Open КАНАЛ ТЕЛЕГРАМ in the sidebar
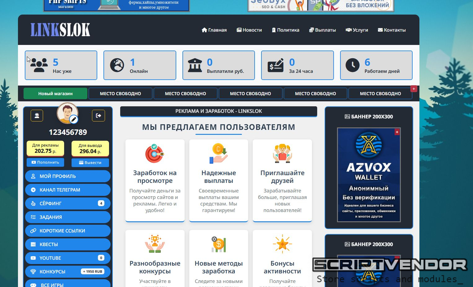Image resolution: width=473 pixels, height=287 pixels. coord(68,190)
